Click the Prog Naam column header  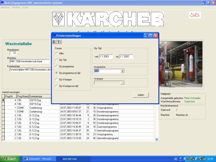coord(23,96)
